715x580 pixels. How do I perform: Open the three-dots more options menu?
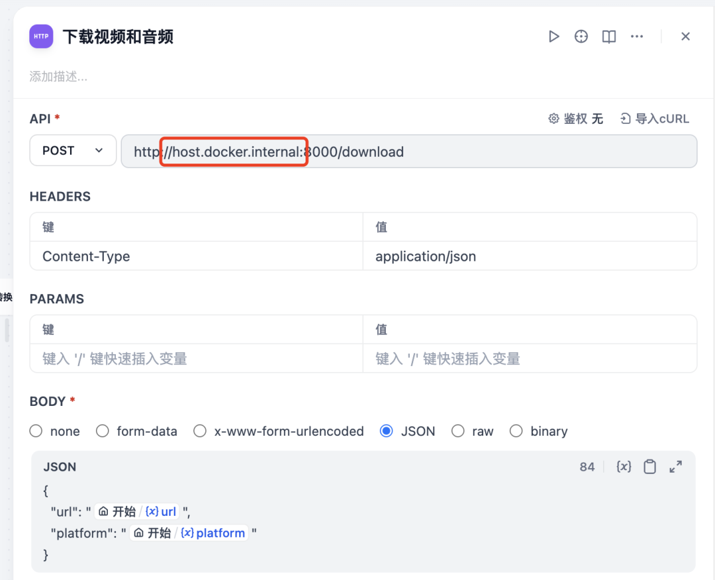[637, 36]
